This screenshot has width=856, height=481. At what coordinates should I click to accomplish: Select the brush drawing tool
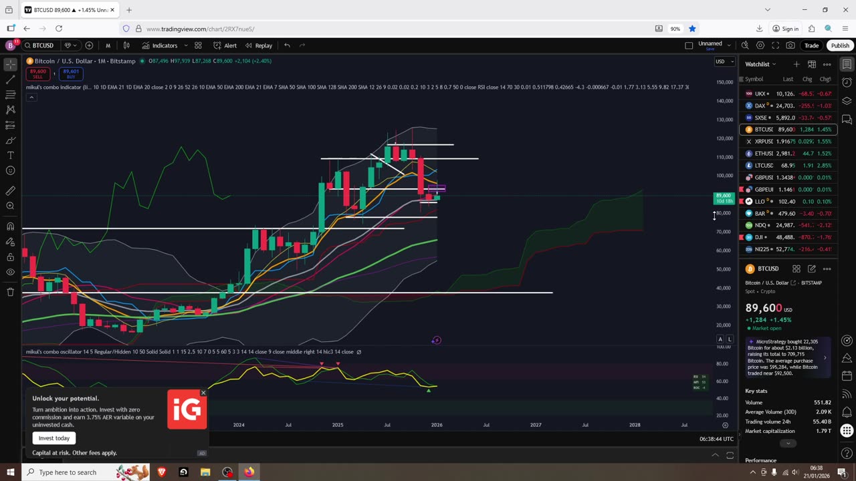(10, 140)
